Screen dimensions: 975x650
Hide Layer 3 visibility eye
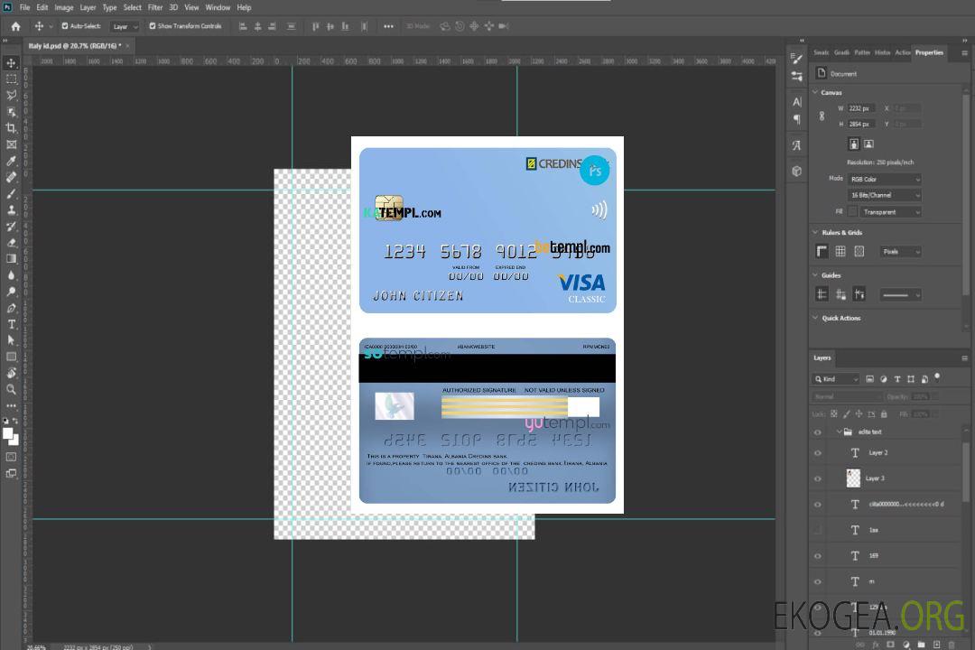click(818, 479)
